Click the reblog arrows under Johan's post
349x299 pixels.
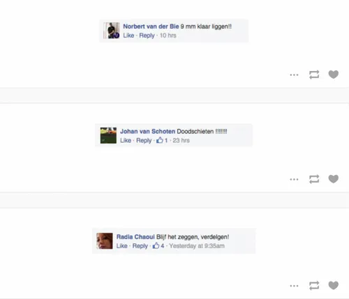point(314,179)
